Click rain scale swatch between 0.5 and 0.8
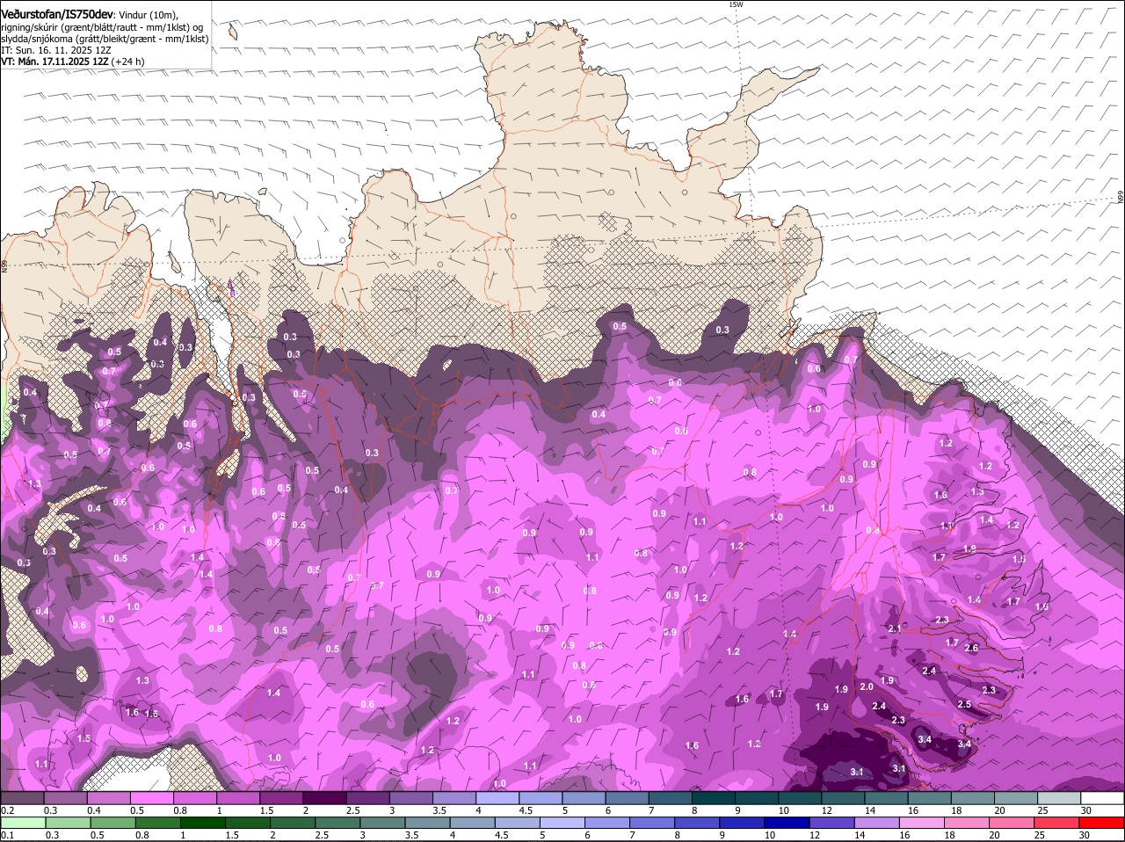 point(113,823)
